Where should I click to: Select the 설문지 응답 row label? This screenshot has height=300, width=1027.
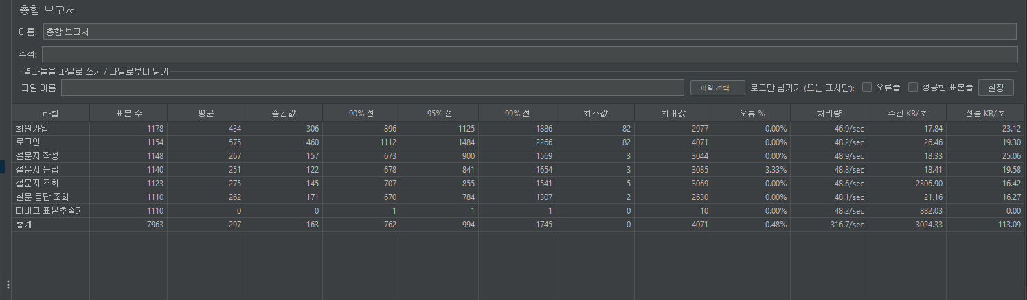tap(37, 169)
